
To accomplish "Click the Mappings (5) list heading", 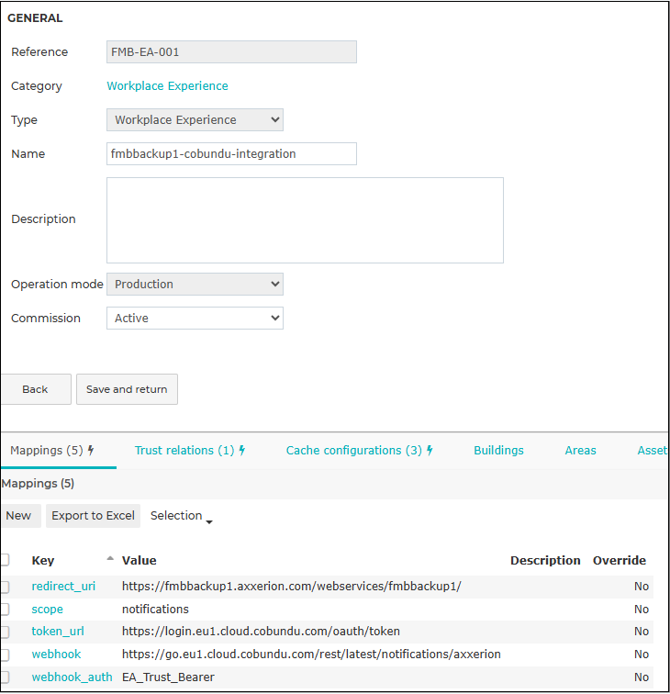I will tap(38, 483).
